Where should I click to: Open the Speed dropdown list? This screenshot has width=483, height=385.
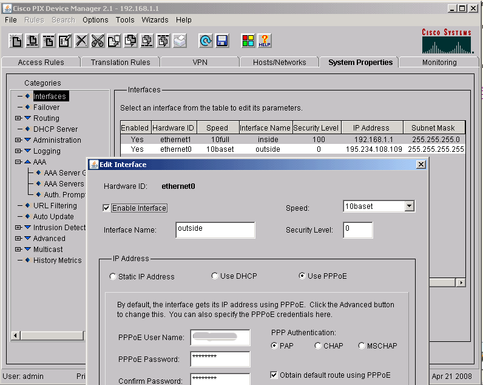click(409, 206)
